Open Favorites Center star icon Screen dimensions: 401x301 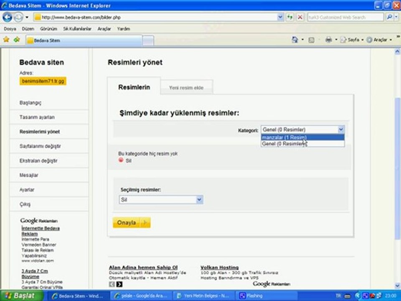pyautogui.click(x=6, y=40)
